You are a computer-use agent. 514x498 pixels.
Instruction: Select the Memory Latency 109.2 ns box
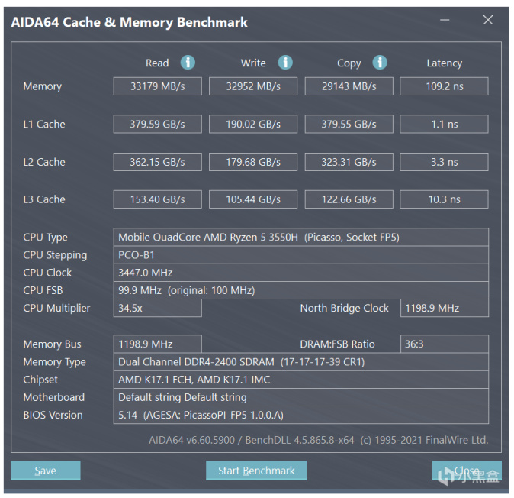tap(444, 86)
